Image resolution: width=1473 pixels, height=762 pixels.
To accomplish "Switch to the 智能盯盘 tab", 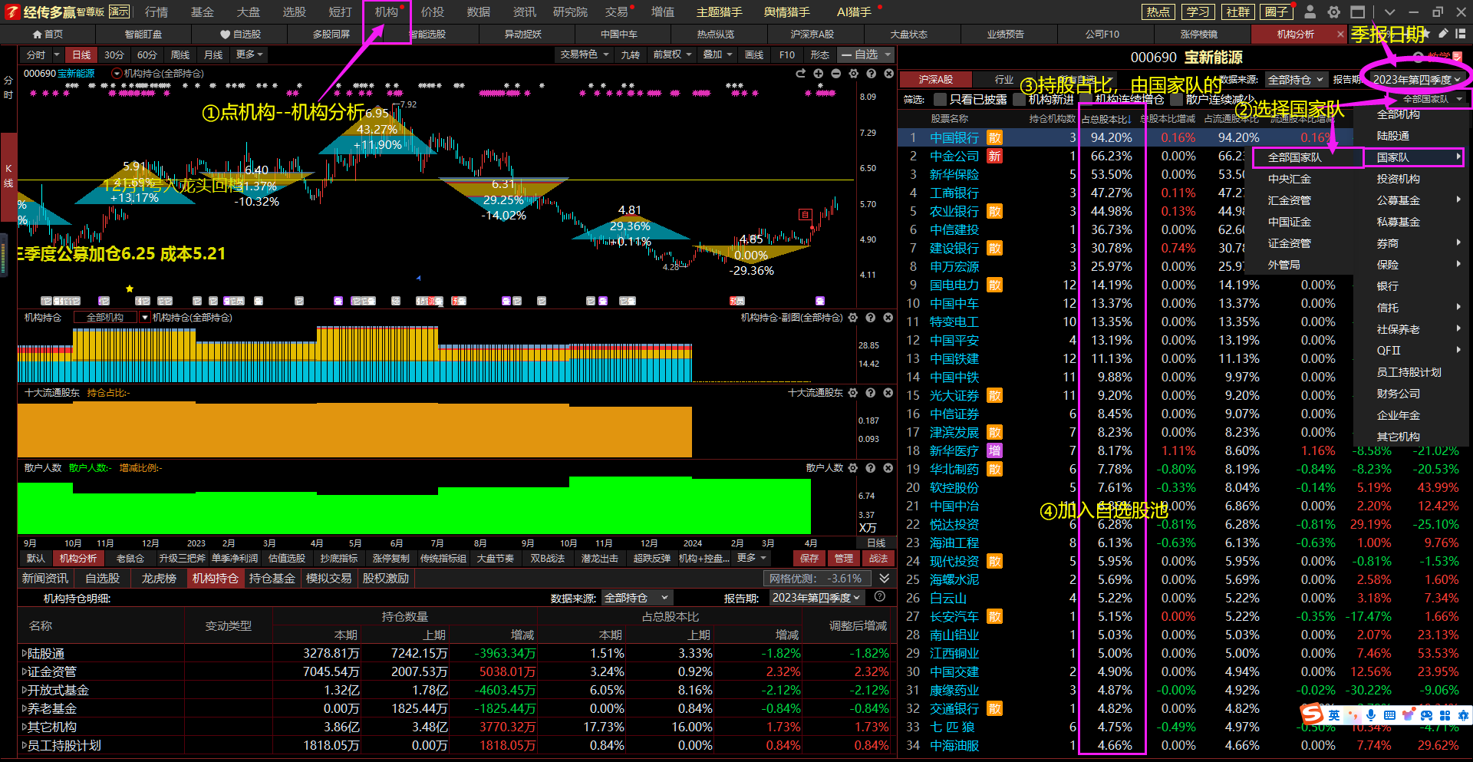I will tap(143, 34).
